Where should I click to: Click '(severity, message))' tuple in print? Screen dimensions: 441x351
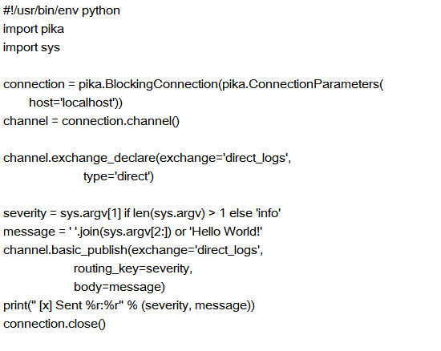click(198, 305)
